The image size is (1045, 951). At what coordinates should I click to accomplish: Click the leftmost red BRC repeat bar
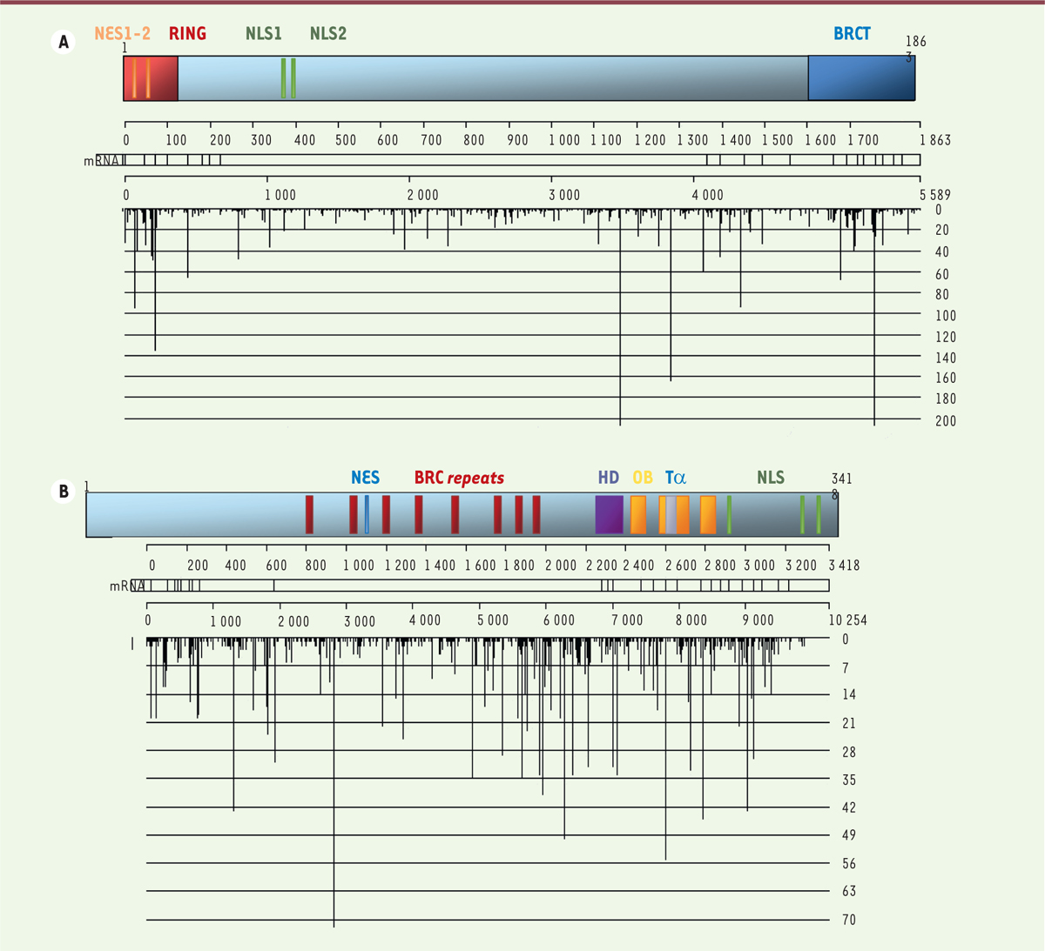click(x=309, y=514)
